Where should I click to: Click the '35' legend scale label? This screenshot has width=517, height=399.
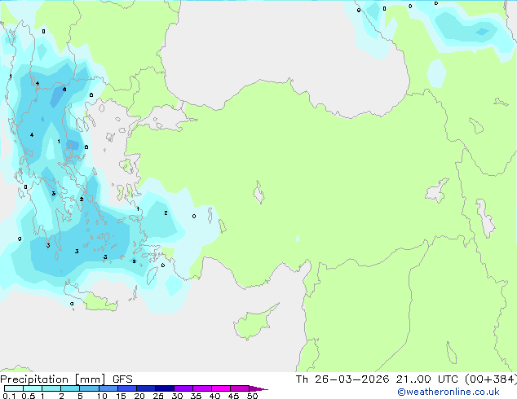click(196, 396)
